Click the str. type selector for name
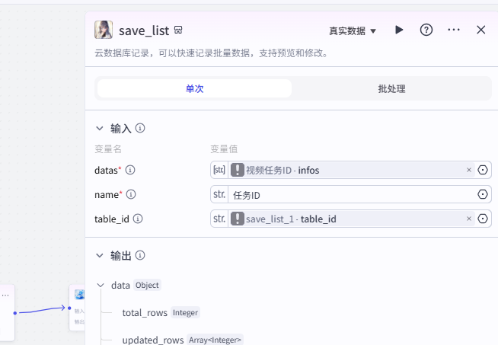Viewport: 498px width, 345px height. point(219,194)
